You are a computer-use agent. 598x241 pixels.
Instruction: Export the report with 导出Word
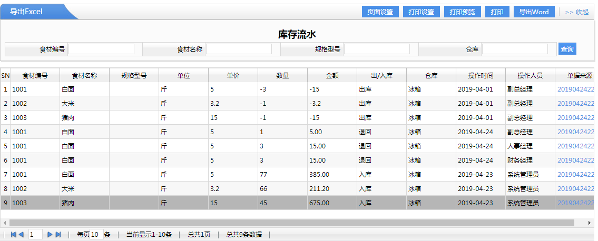pos(534,12)
